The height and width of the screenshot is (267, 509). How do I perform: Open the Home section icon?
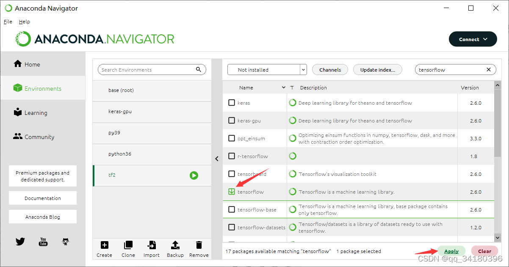pyautogui.click(x=18, y=64)
